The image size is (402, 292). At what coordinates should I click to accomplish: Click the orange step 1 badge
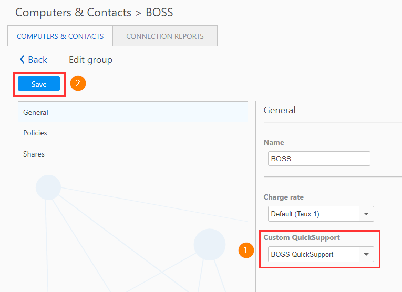click(245, 250)
